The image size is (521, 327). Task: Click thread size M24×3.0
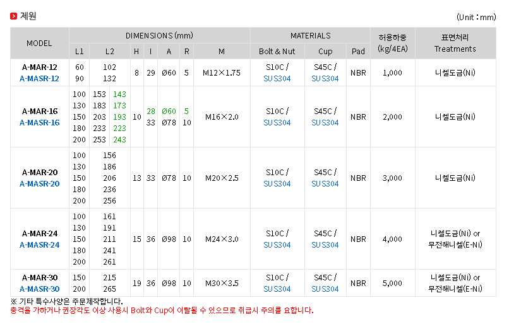pyautogui.click(x=222, y=239)
